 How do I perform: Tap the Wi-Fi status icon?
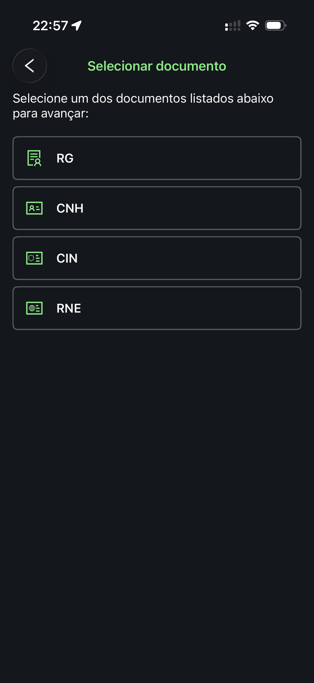[x=253, y=26]
